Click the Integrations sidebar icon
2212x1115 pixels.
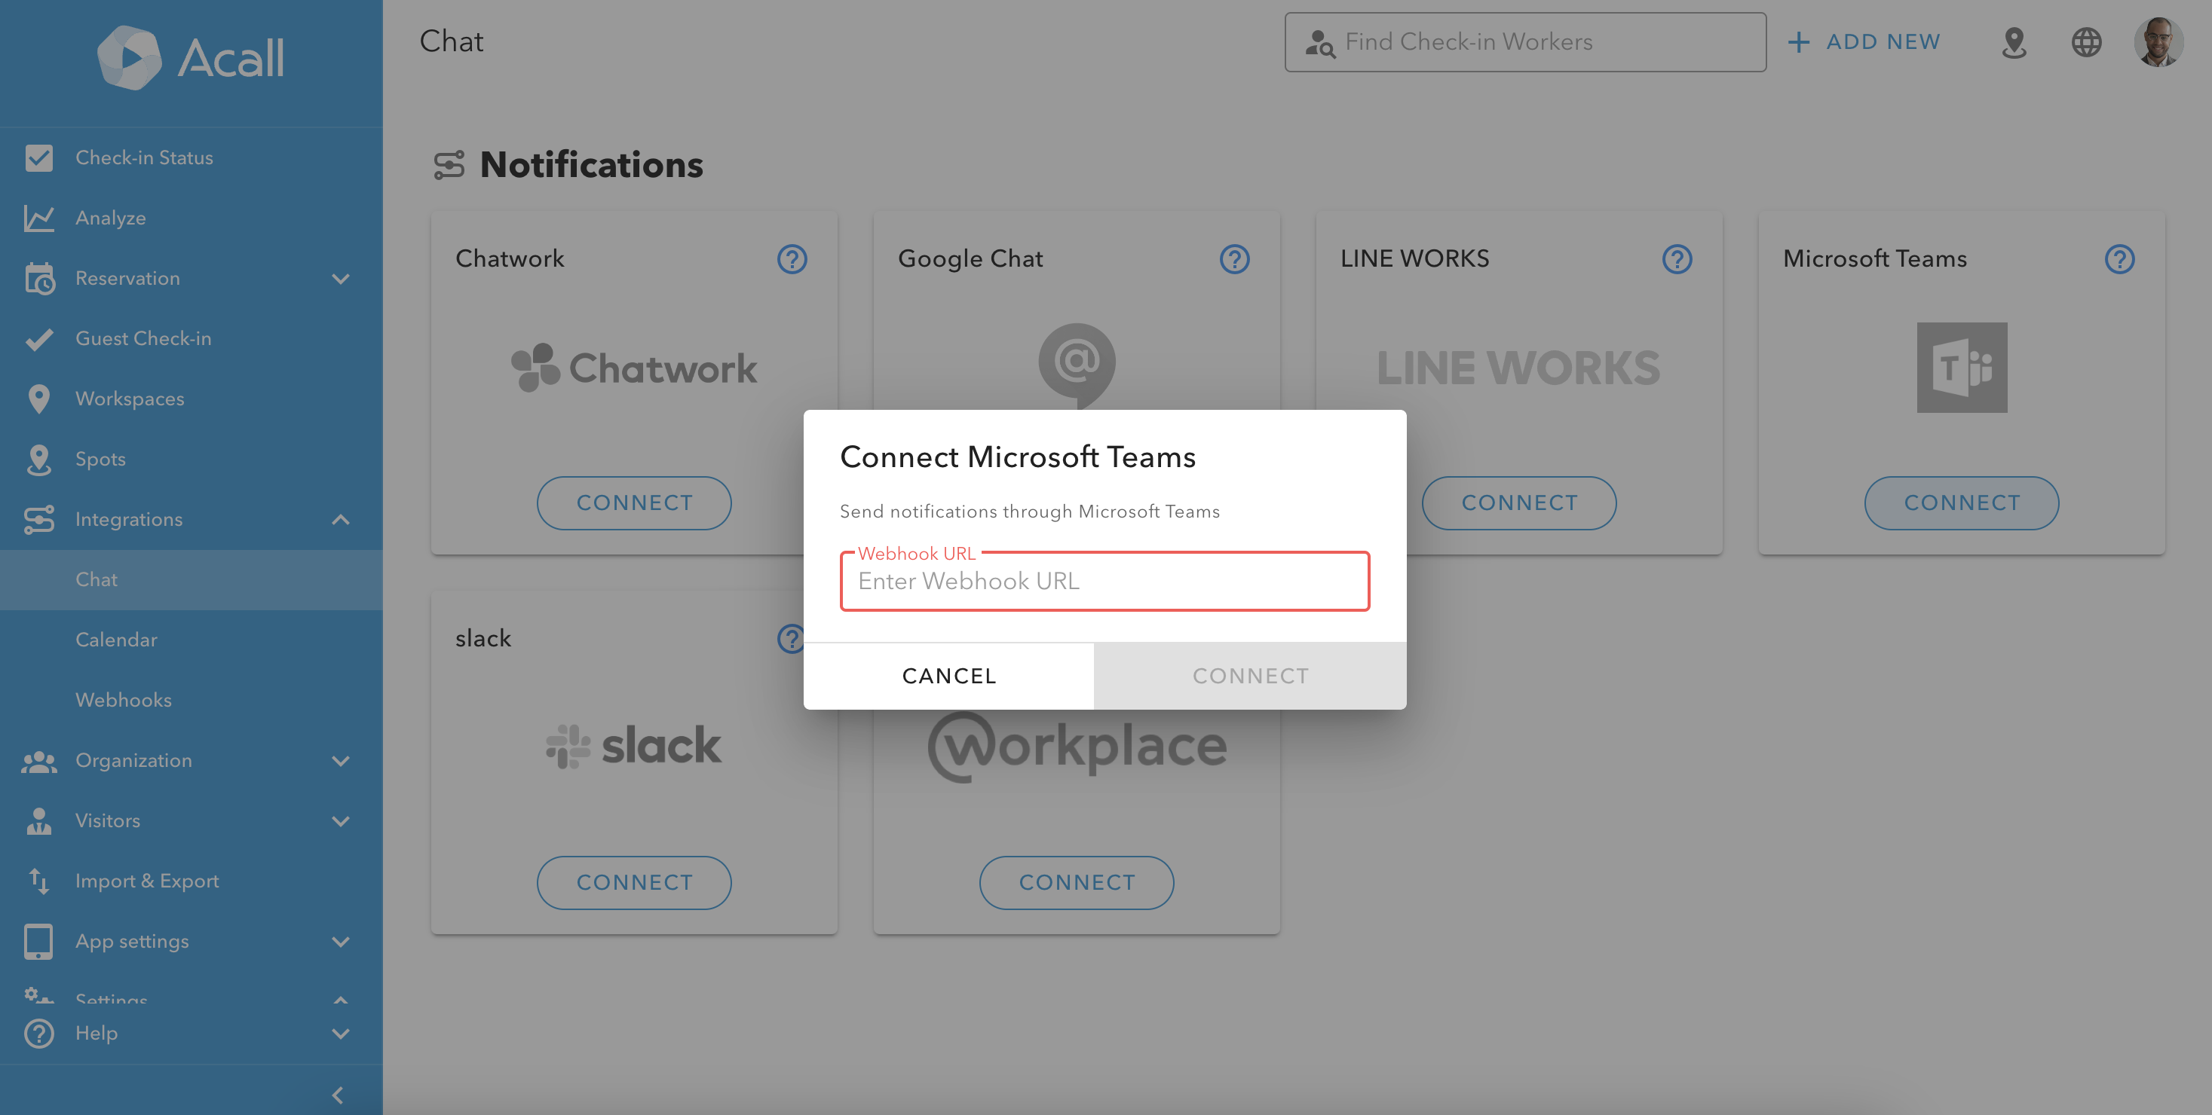[38, 519]
